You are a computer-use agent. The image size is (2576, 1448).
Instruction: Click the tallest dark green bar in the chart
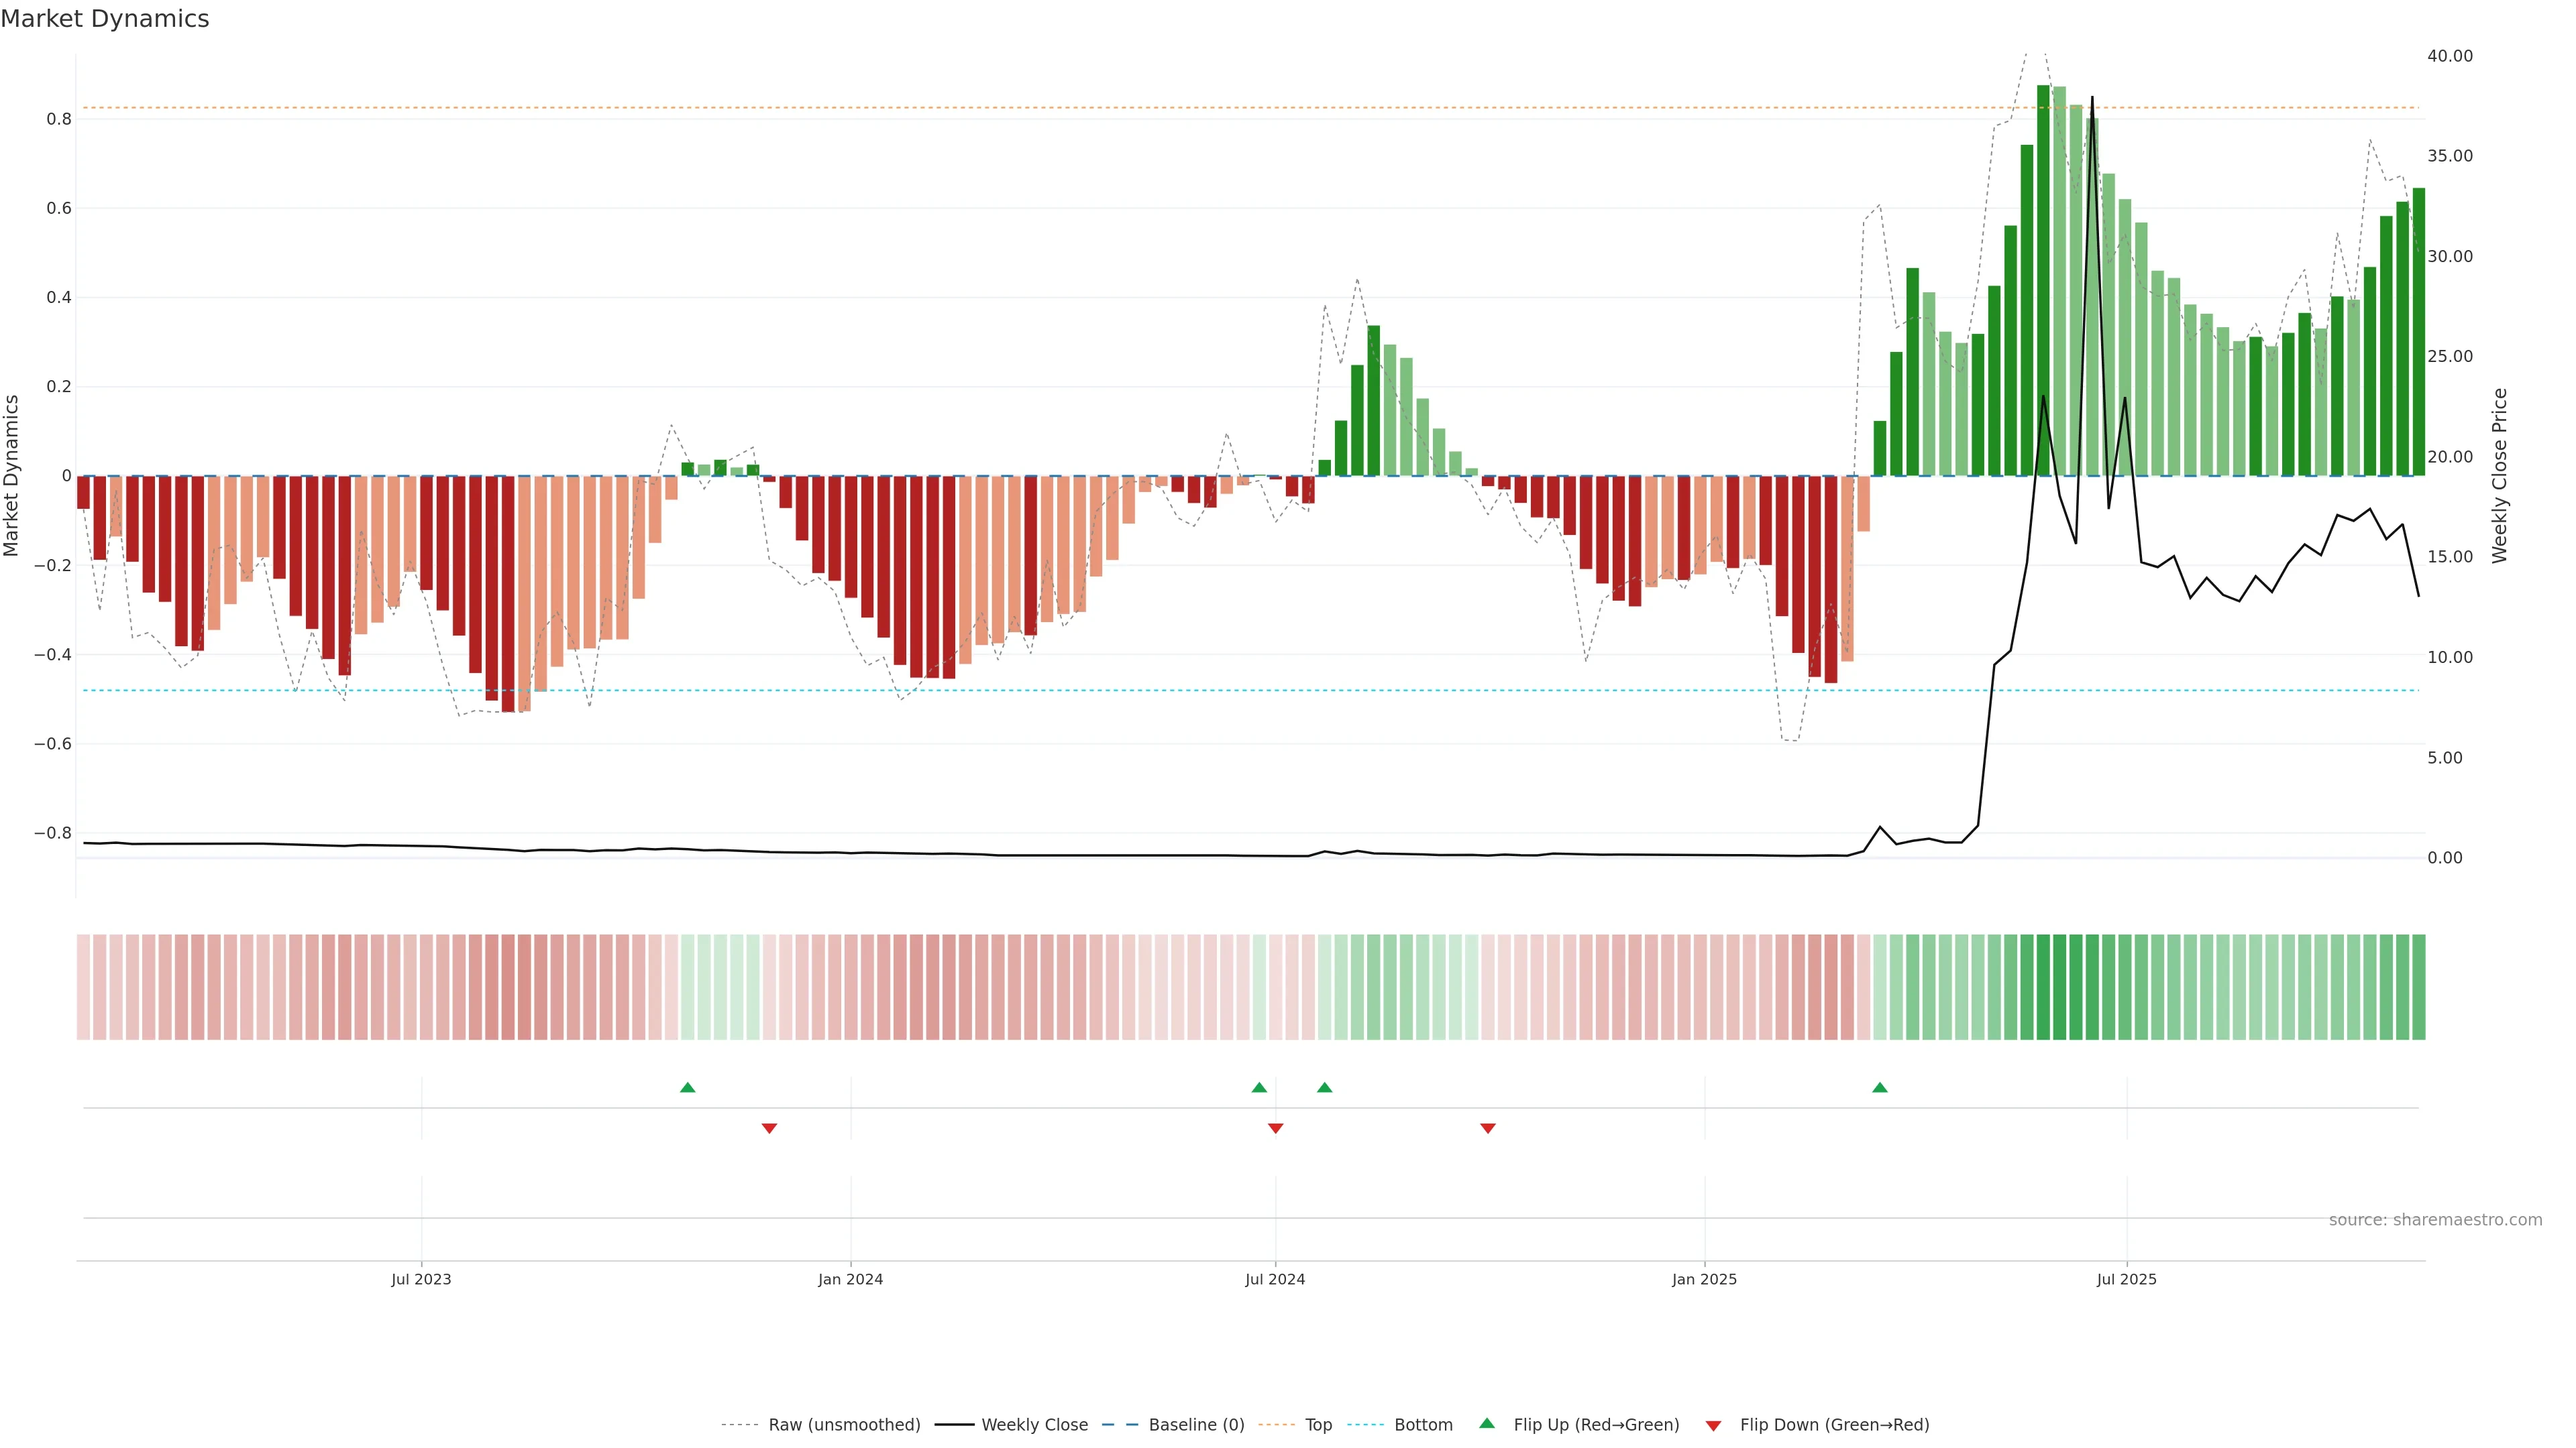[2043, 280]
